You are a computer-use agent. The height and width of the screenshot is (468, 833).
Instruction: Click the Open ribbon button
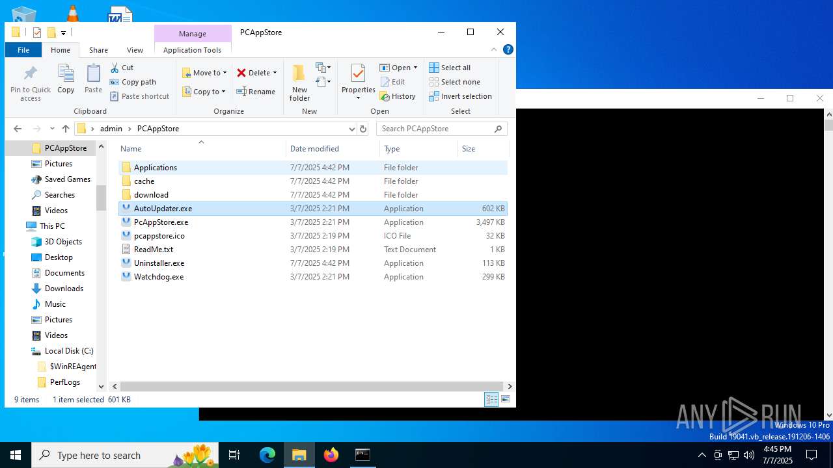[396, 68]
